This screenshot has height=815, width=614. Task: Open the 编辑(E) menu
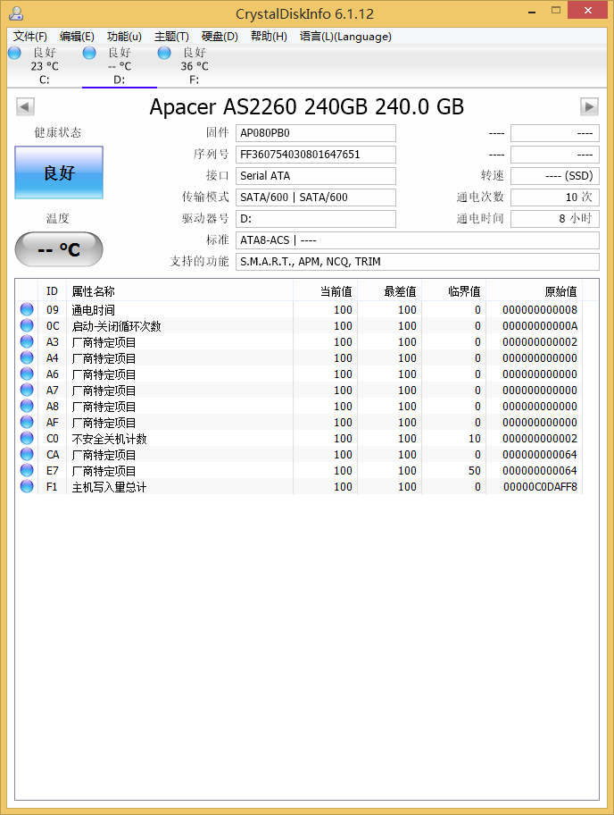click(x=77, y=37)
